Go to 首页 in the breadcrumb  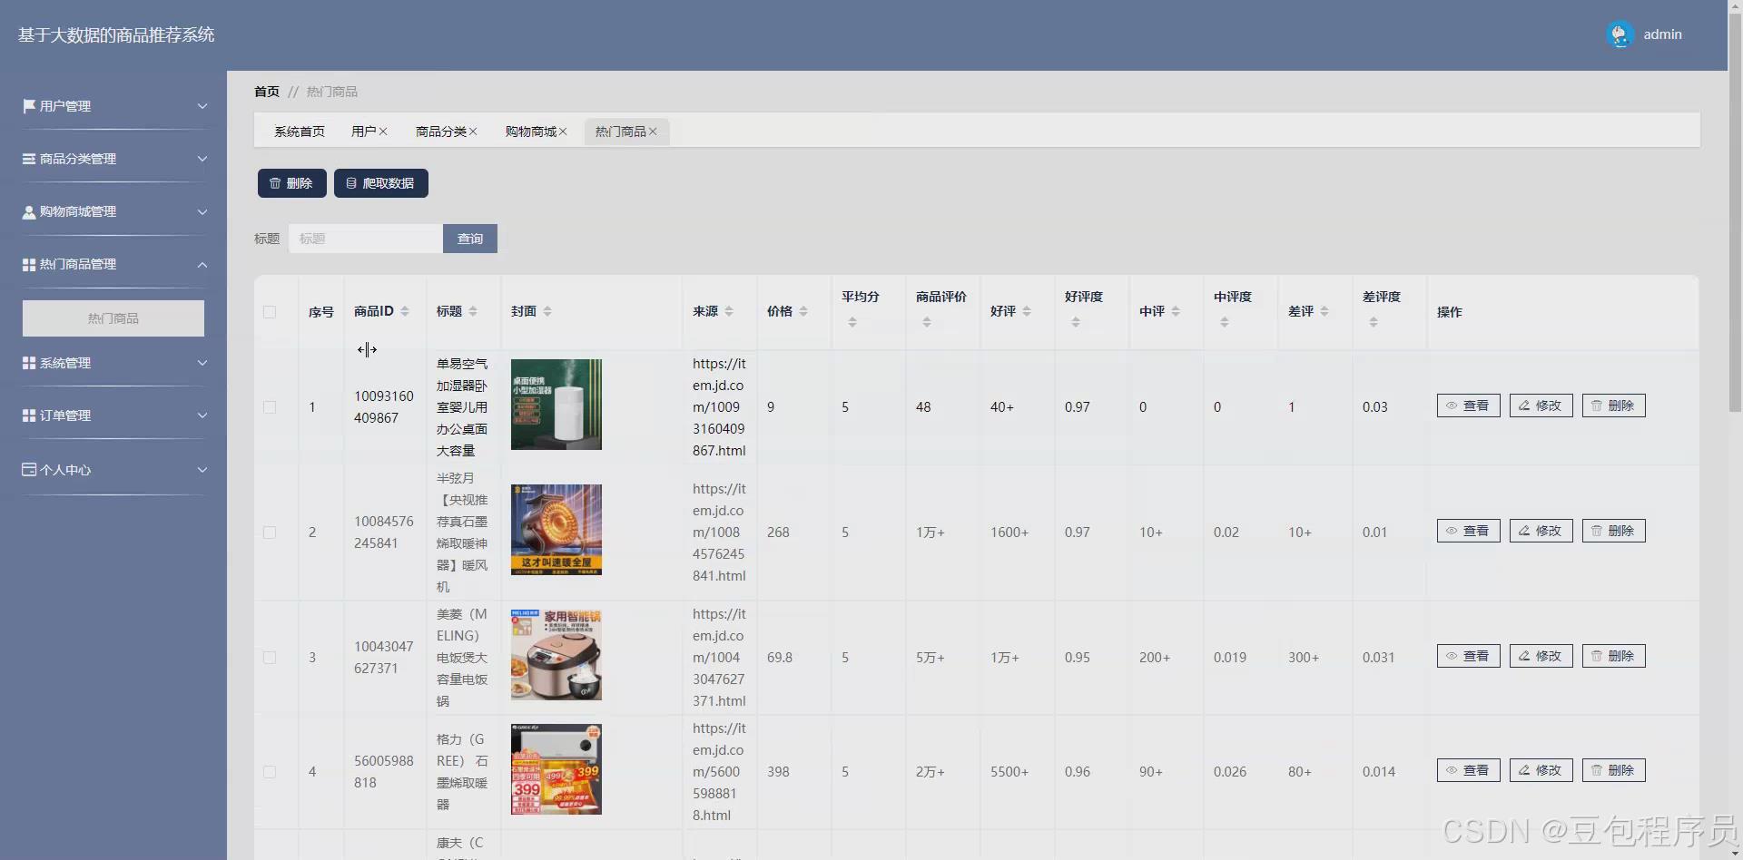[x=267, y=92]
